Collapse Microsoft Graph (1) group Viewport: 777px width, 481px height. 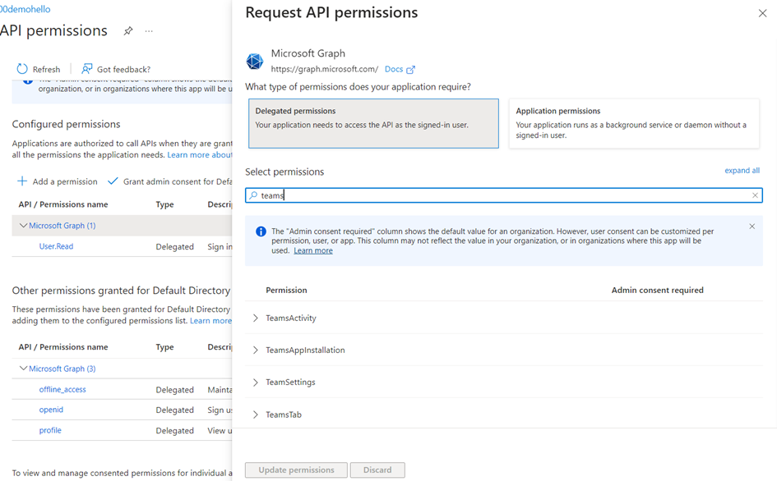[23, 226]
